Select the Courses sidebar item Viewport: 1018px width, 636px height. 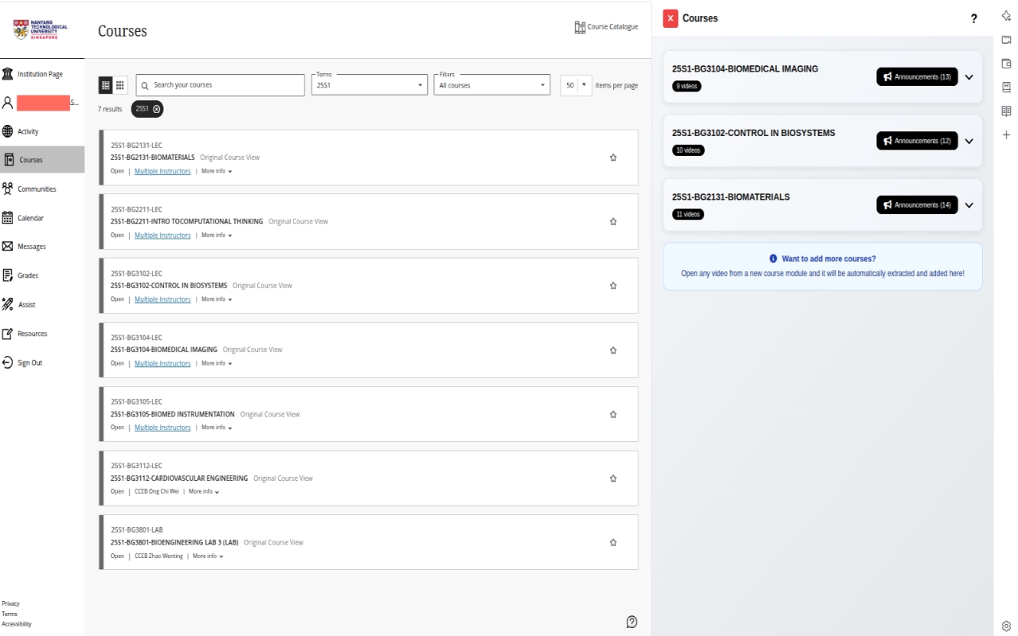(42, 160)
